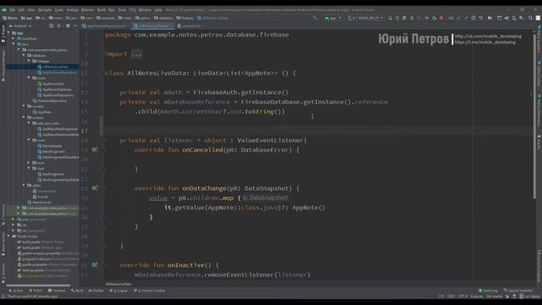
Task: Click onInactive override gutter icon
Action: [x=94, y=265]
